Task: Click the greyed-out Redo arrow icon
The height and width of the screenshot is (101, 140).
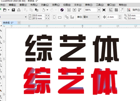Action: 52,10
